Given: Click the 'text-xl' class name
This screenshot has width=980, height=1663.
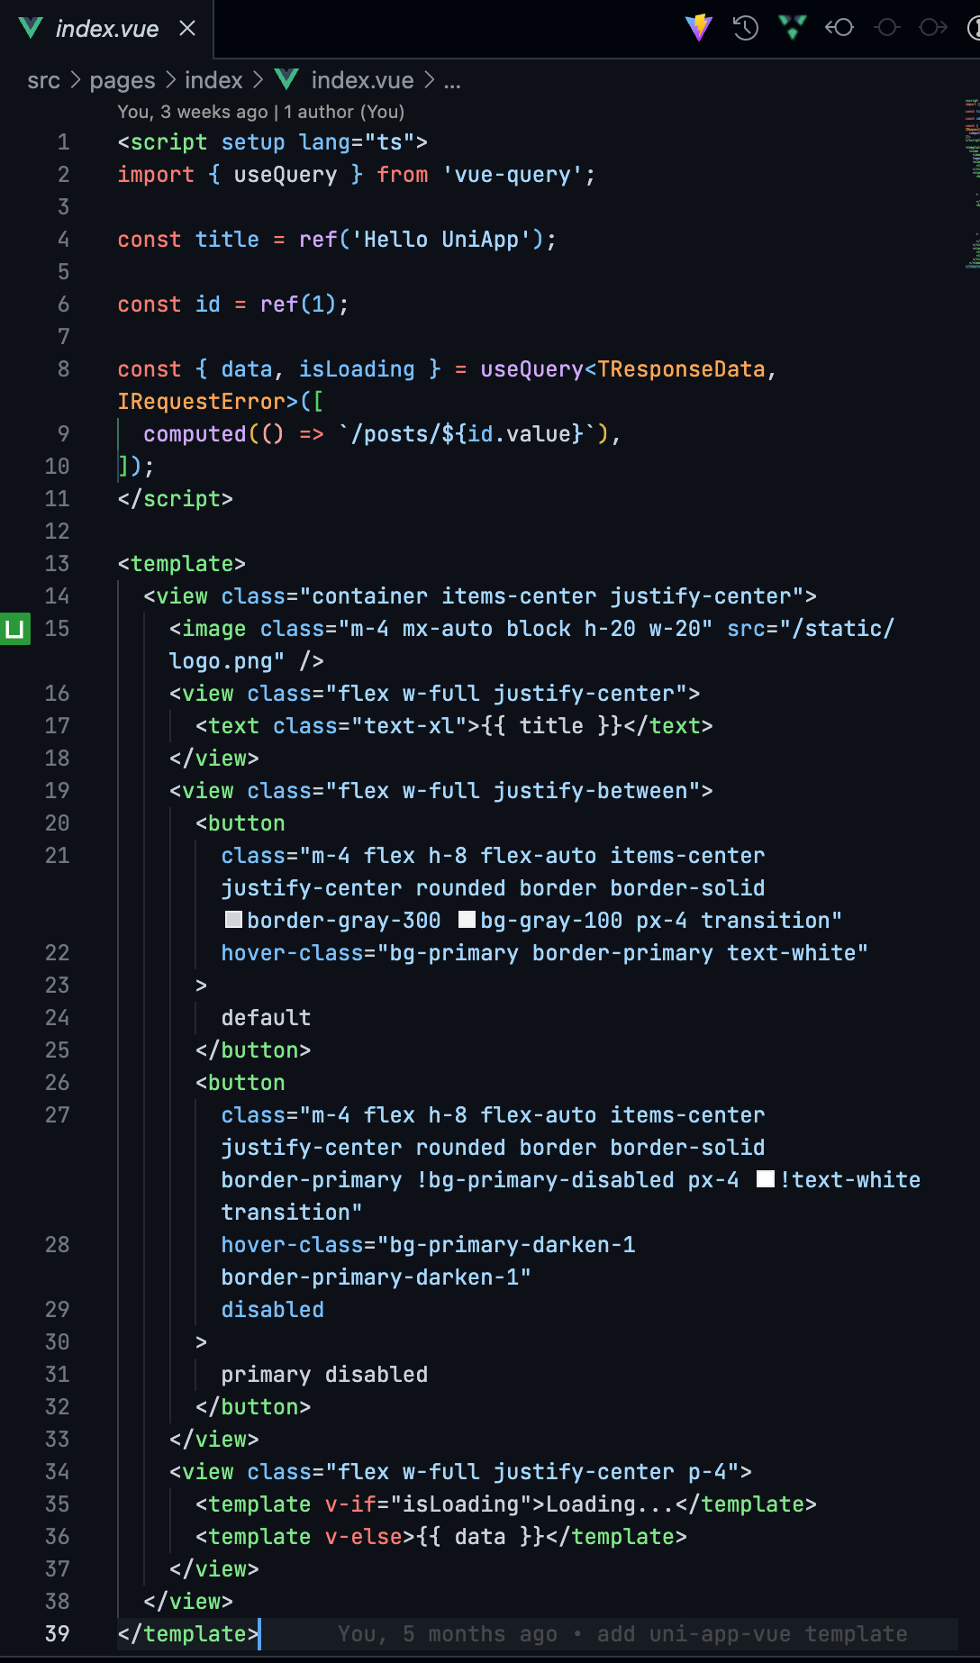Looking at the screenshot, I should [x=409, y=726].
